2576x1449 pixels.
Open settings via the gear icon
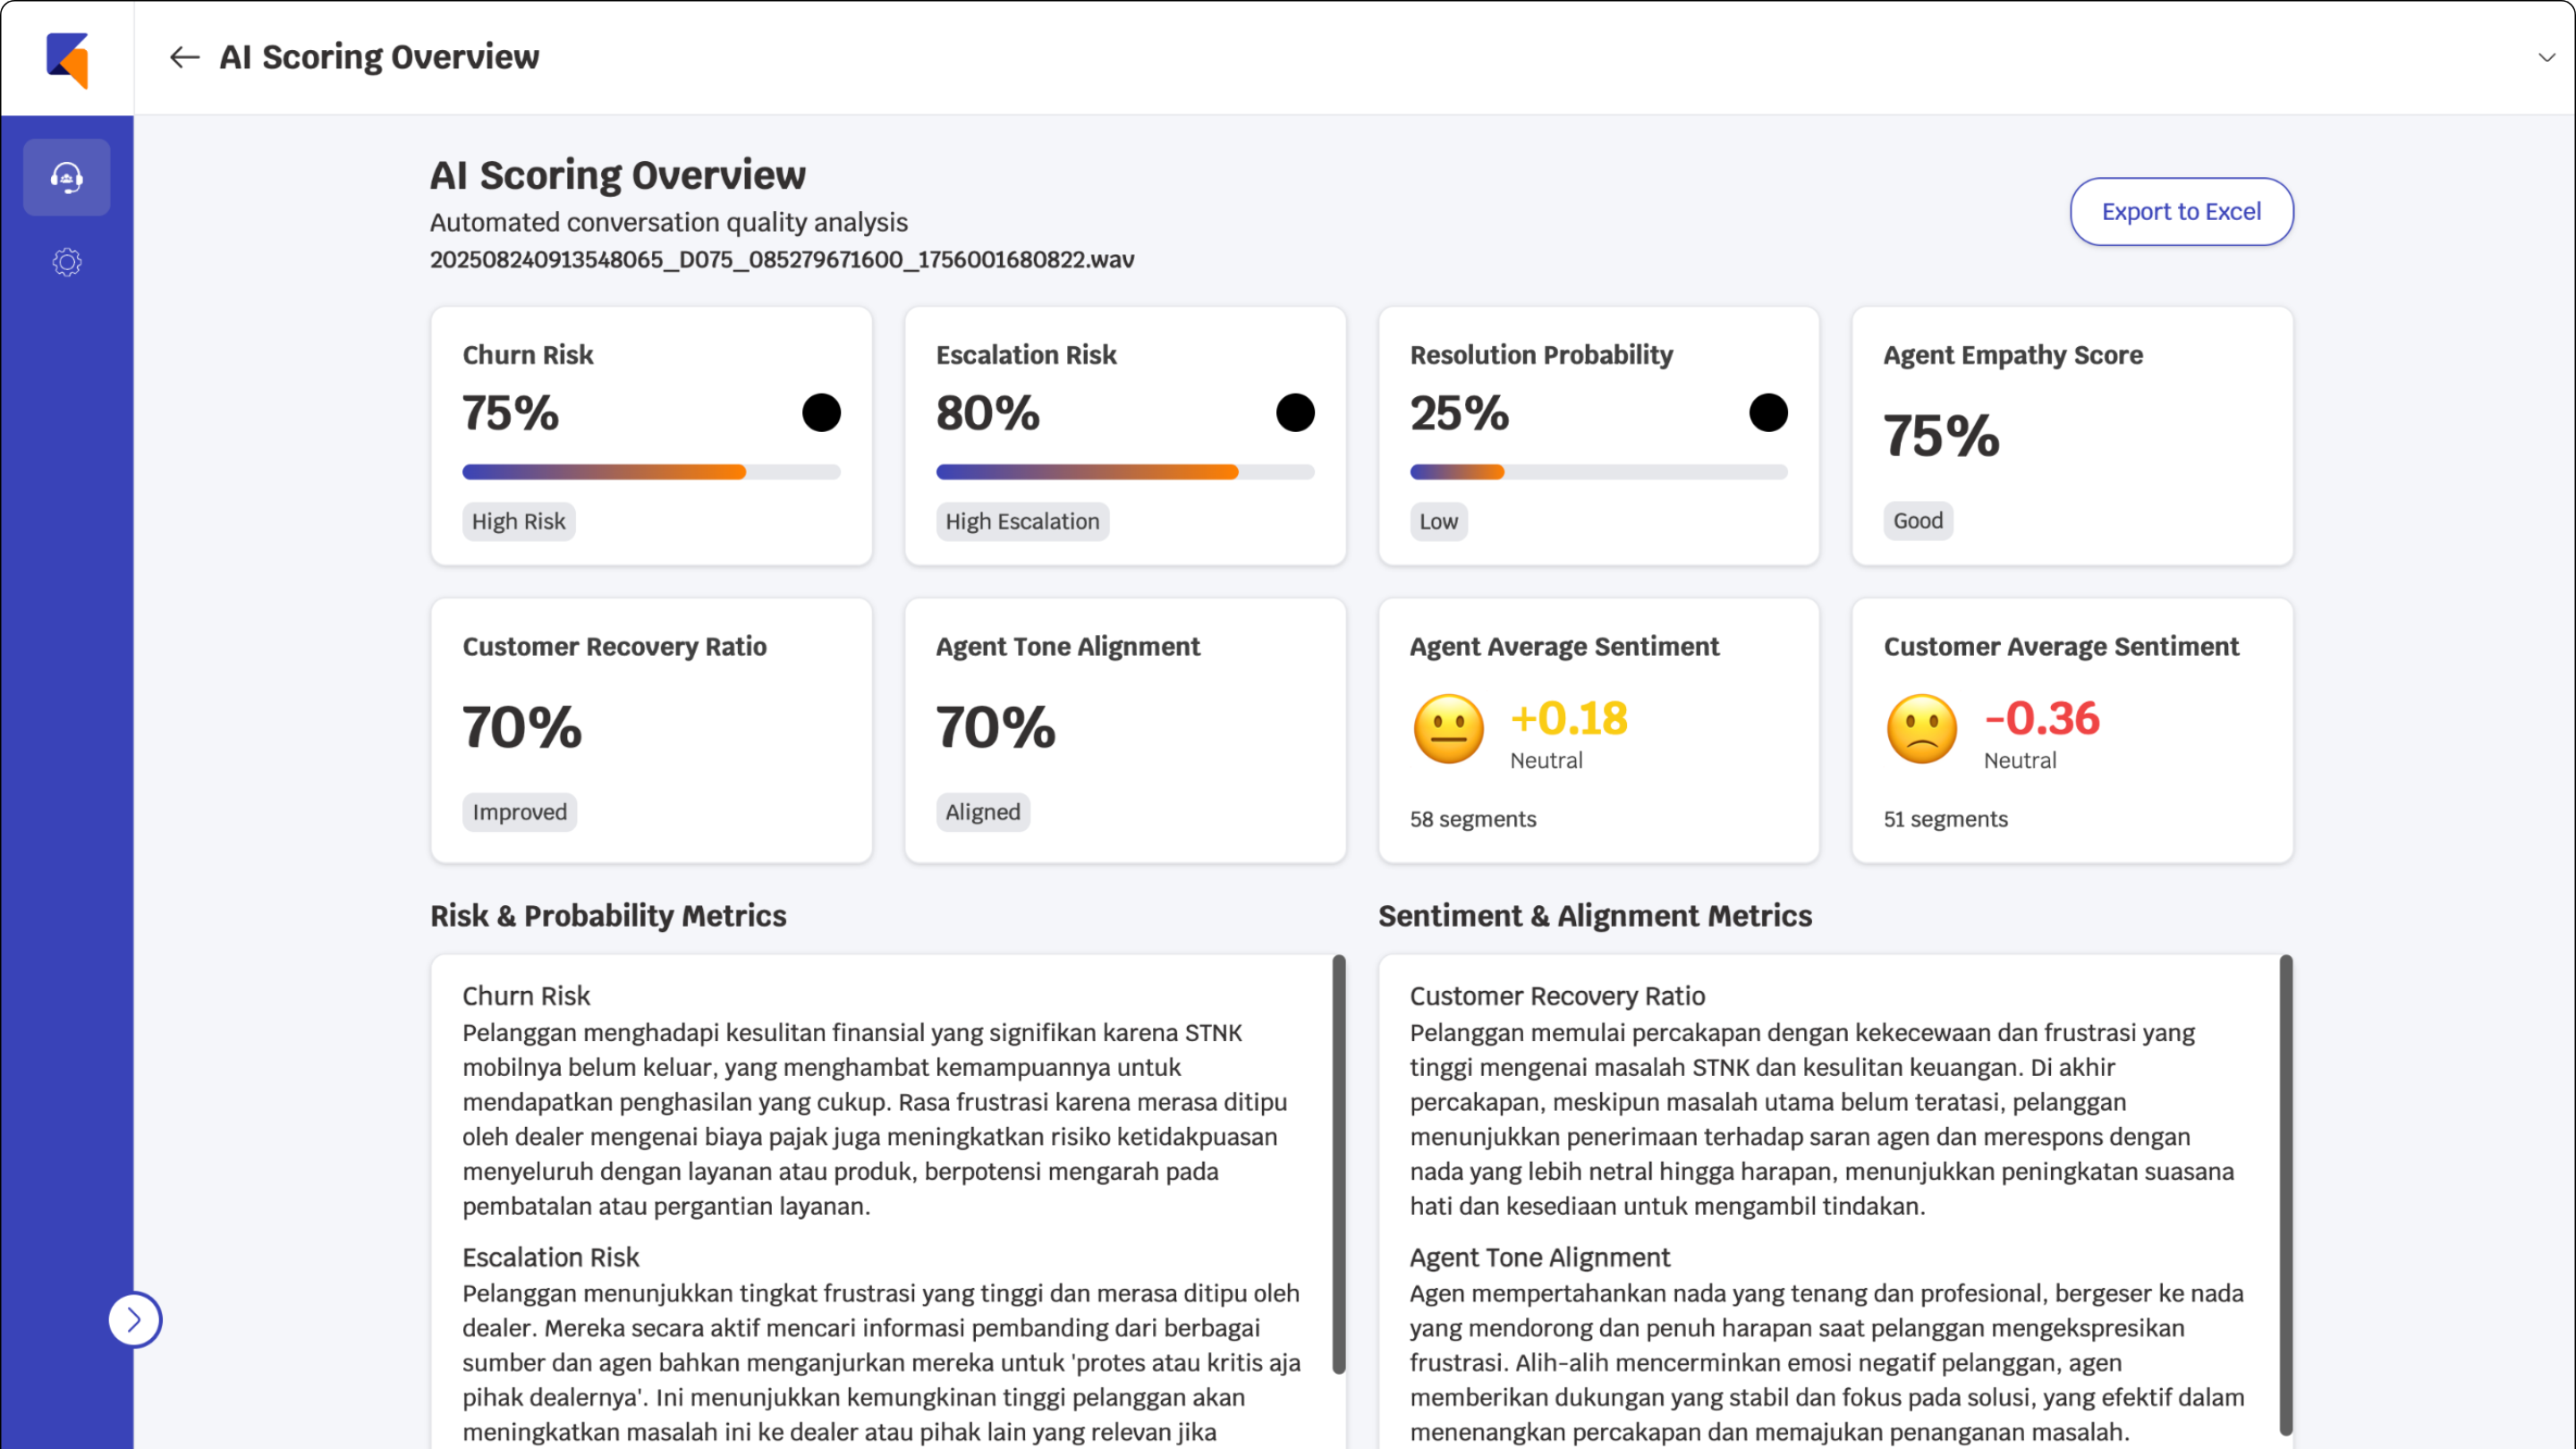click(66, 261)
